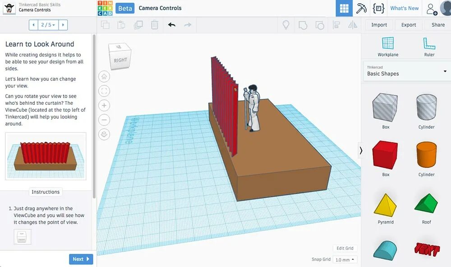Click the Group shapes icon
The height and width of the screenshot is (267, 451).
[303, 25]
